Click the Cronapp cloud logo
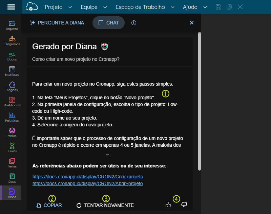Viewport: 271px width, 214px height. click(x=32, y=7)
